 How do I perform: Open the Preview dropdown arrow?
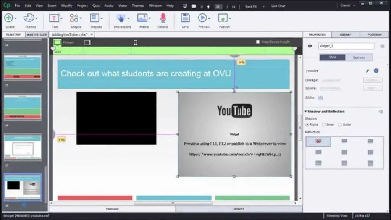209,18
